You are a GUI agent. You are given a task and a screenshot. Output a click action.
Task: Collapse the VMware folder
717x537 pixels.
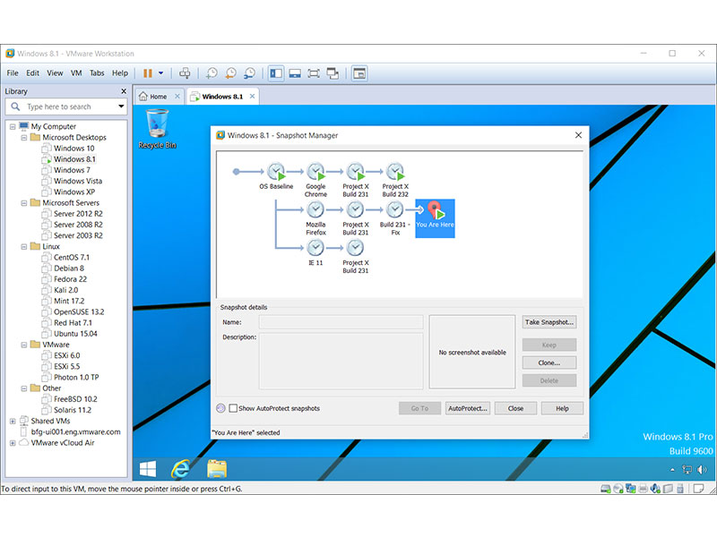point(24,345)
